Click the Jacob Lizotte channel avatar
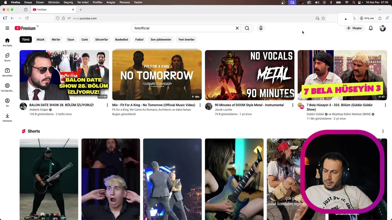The height and width of the screenshot is (220, 392). (x=209, y=106)
